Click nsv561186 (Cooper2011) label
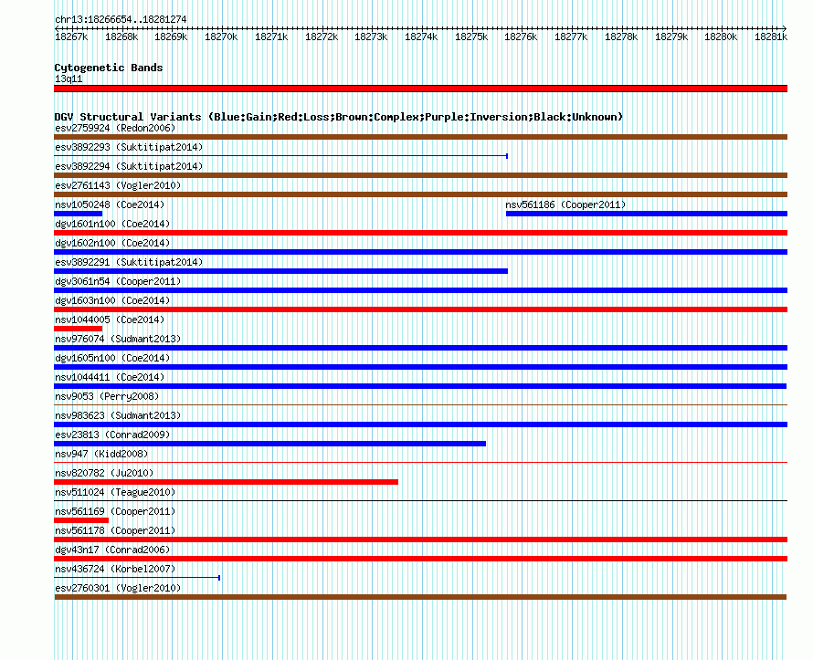 (x=565, y=204)
